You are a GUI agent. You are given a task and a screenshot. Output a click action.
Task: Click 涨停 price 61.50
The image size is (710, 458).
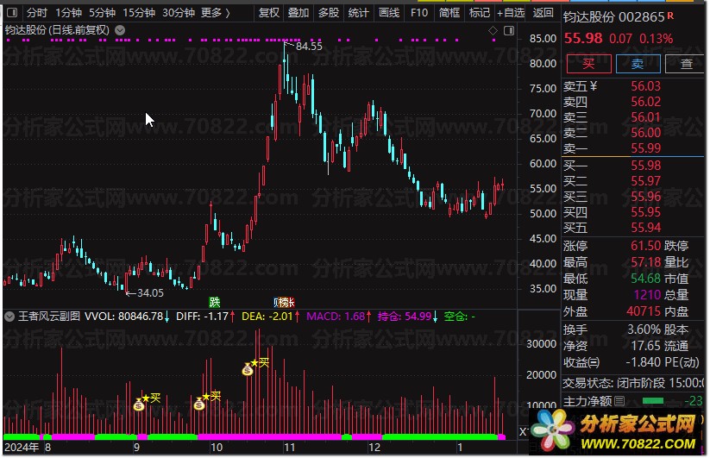pos(645,246)
